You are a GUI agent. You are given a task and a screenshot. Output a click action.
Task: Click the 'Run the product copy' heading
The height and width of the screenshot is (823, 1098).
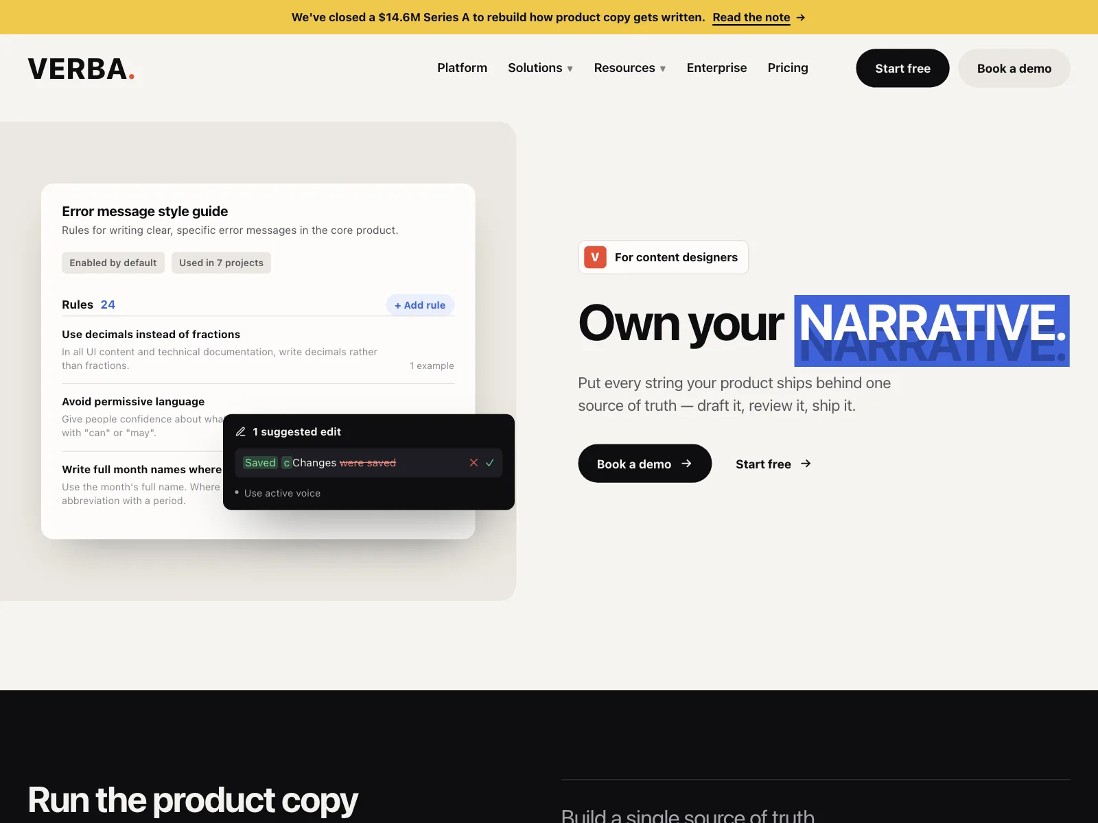coord(193,800)
